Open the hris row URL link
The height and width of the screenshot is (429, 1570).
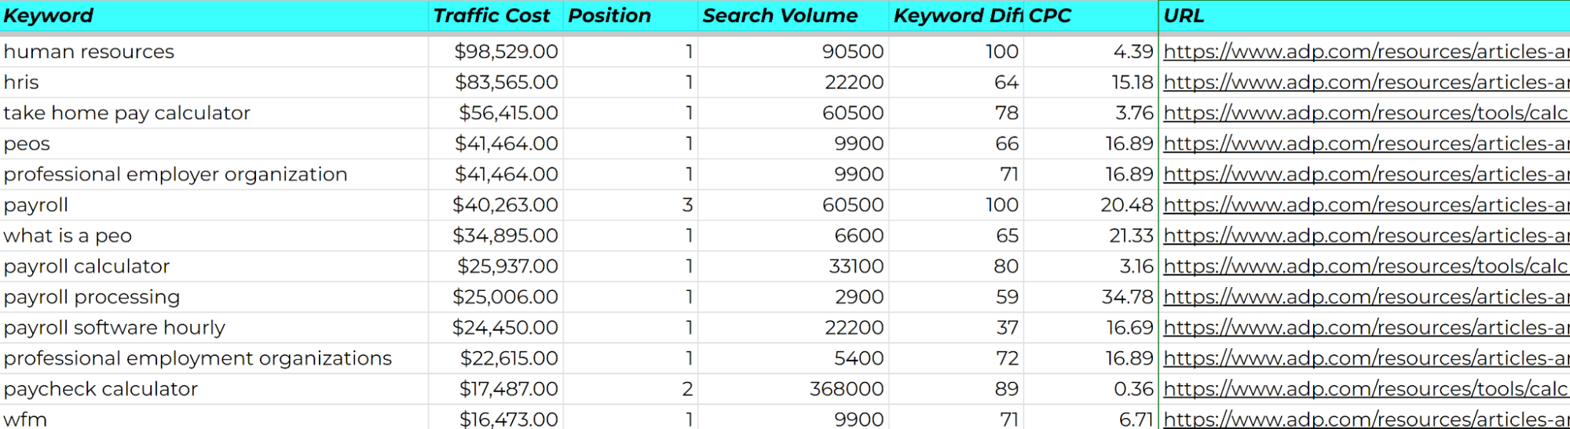[1365, 82]
